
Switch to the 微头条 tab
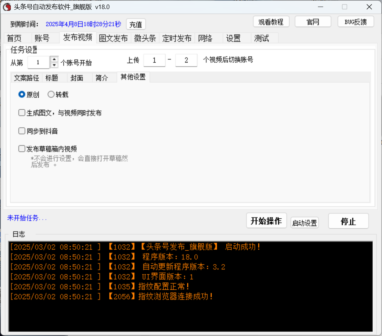(x=145, y=38)
